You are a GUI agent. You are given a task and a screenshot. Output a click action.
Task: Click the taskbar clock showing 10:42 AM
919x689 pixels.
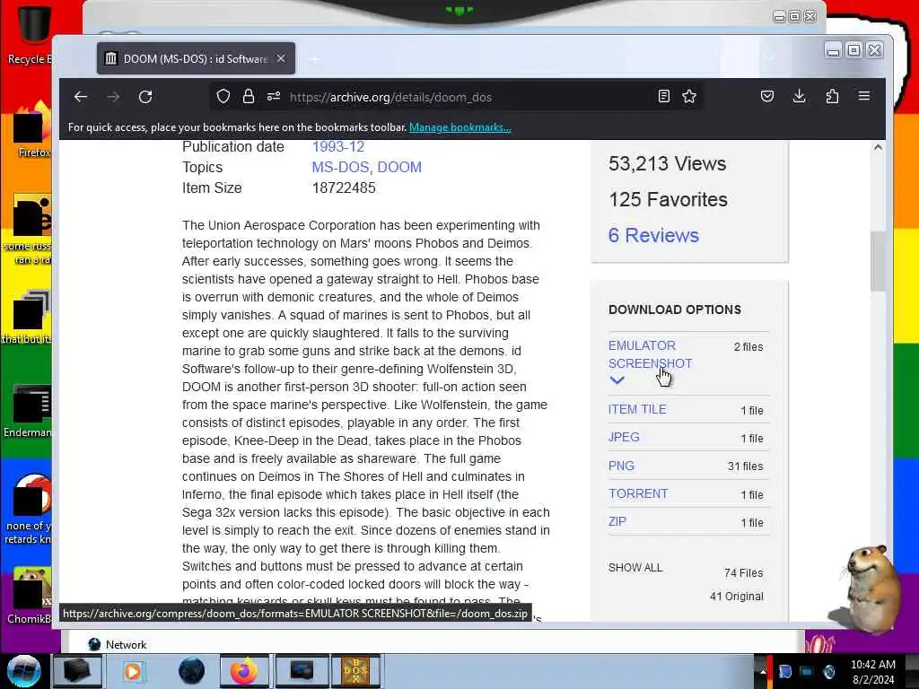click(x=872, y=672)
